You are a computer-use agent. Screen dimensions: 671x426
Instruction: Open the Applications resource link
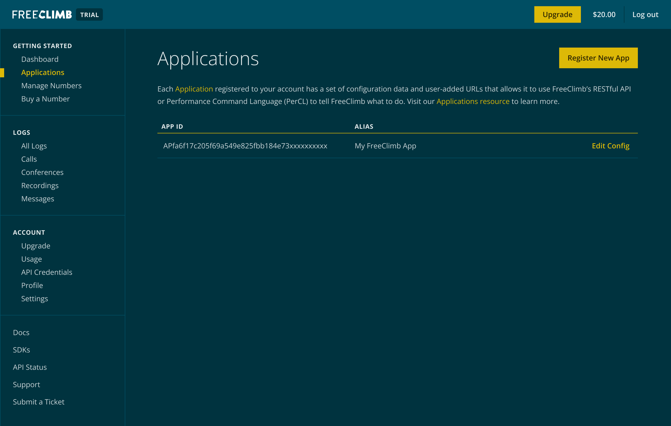pos(473,101)
